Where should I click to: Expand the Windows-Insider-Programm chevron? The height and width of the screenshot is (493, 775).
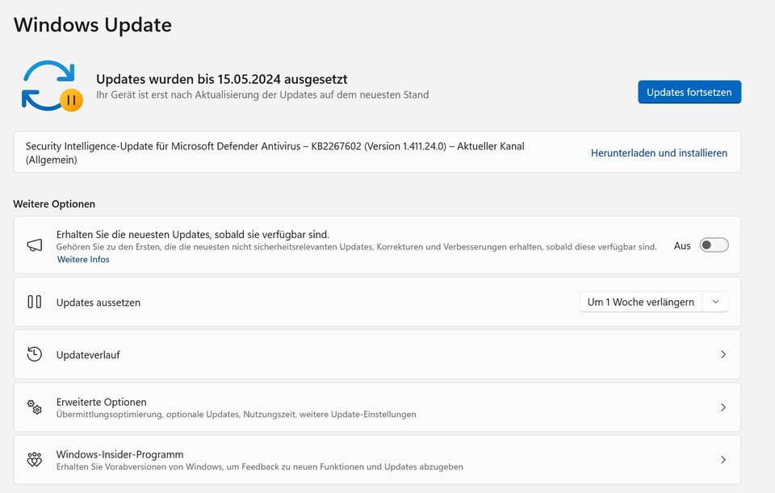tap(723, 460)
